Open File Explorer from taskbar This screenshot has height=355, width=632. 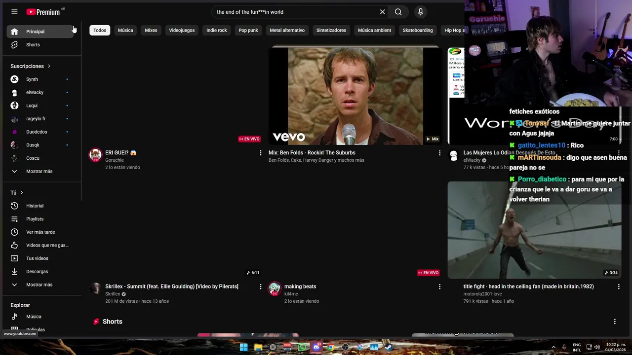(x=258, y=347)
